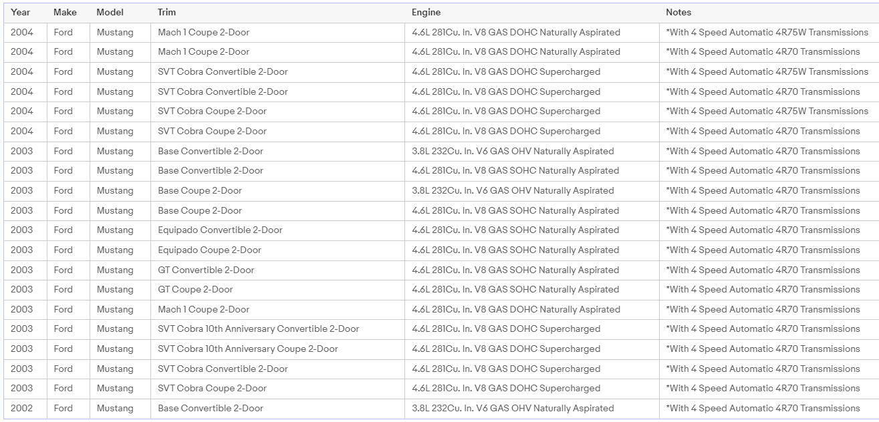The width and height of the screenshot is (879, 422).
Task: Click the Equipado Convertible 2-Door trim cell
Action: pos(220,230)
